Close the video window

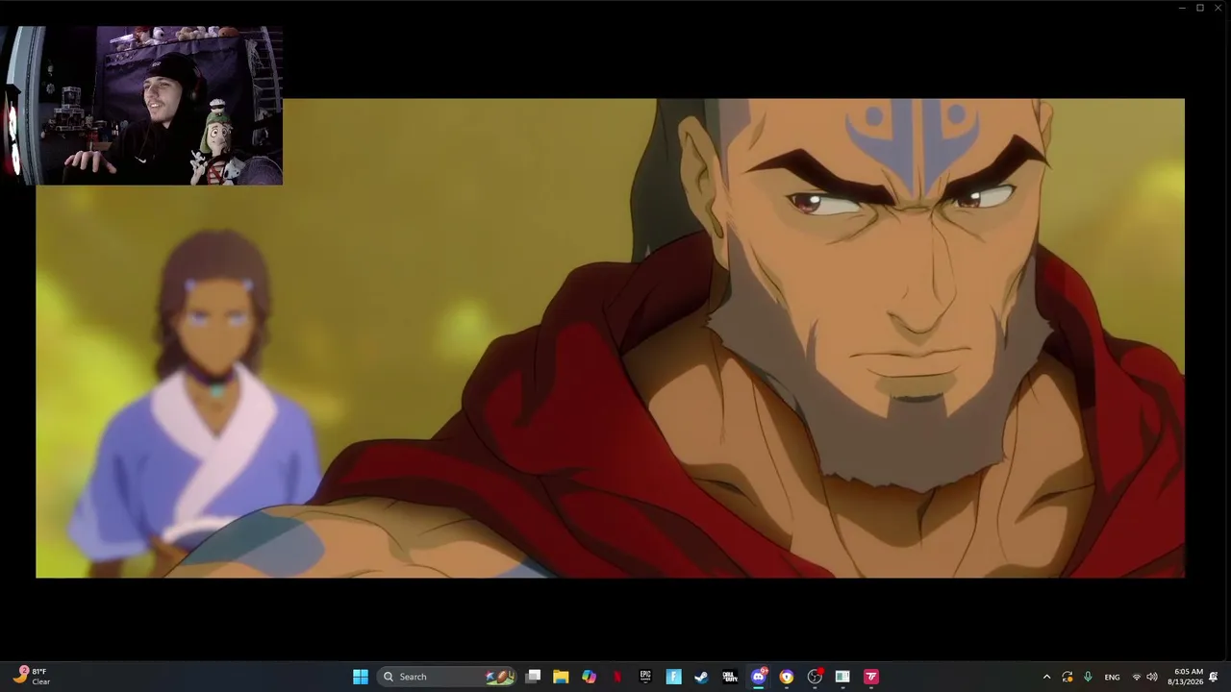click(1218, 8)
